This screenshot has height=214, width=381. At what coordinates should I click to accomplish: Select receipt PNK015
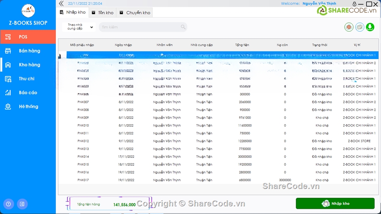pyautogui.click(x=83, y=165)
